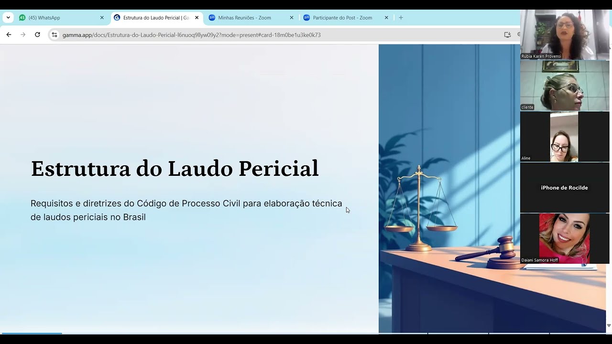Viewport: 612px width, 344px height.
Task: Click the WhatsApp tab favicon
Action: tap(22, 18)
